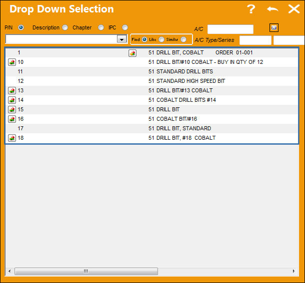
Task: Click the scrollbar right arrow
Action: click(x=293, y=271)
